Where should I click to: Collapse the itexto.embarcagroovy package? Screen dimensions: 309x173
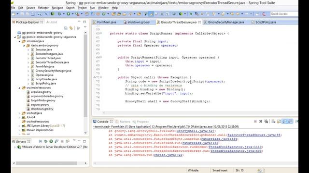click(x=24, y=46)
